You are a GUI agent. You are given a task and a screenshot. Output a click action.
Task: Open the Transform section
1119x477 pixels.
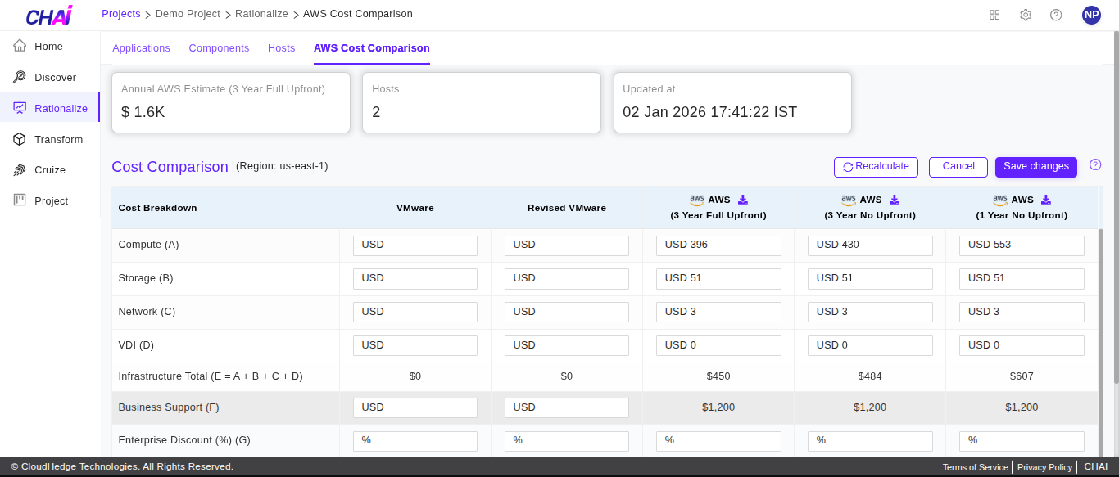pyautogui.click(x=58, y=139)
